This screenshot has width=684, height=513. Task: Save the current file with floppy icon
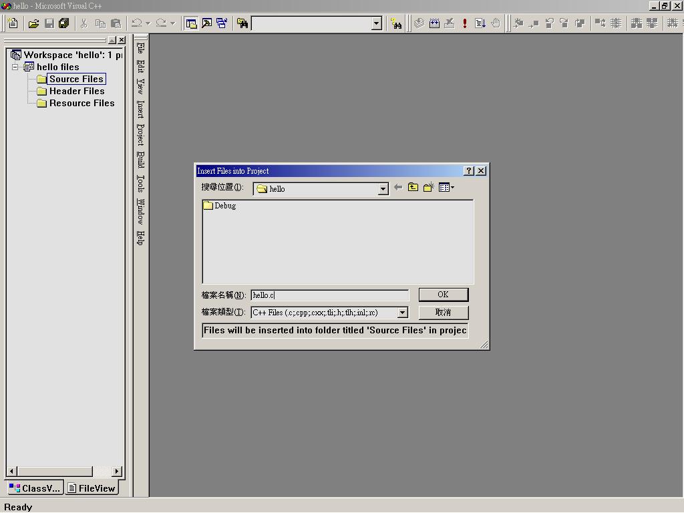pyautogui.click(x=49, y=23)
